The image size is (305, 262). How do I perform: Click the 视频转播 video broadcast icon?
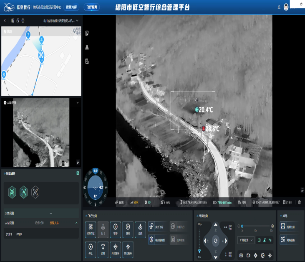(283, 226)
